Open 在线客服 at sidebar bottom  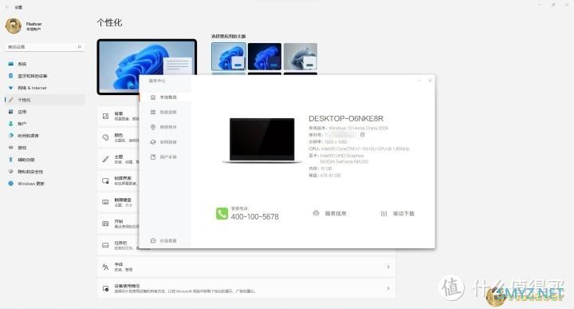point(166,241)
